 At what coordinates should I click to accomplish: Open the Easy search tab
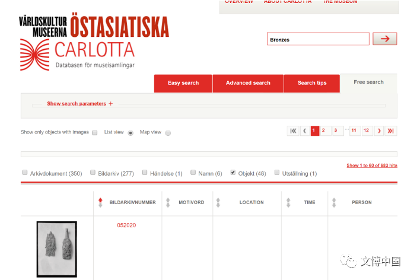point(183,84)
